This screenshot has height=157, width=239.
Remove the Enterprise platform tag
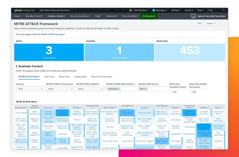coord(119,89)
